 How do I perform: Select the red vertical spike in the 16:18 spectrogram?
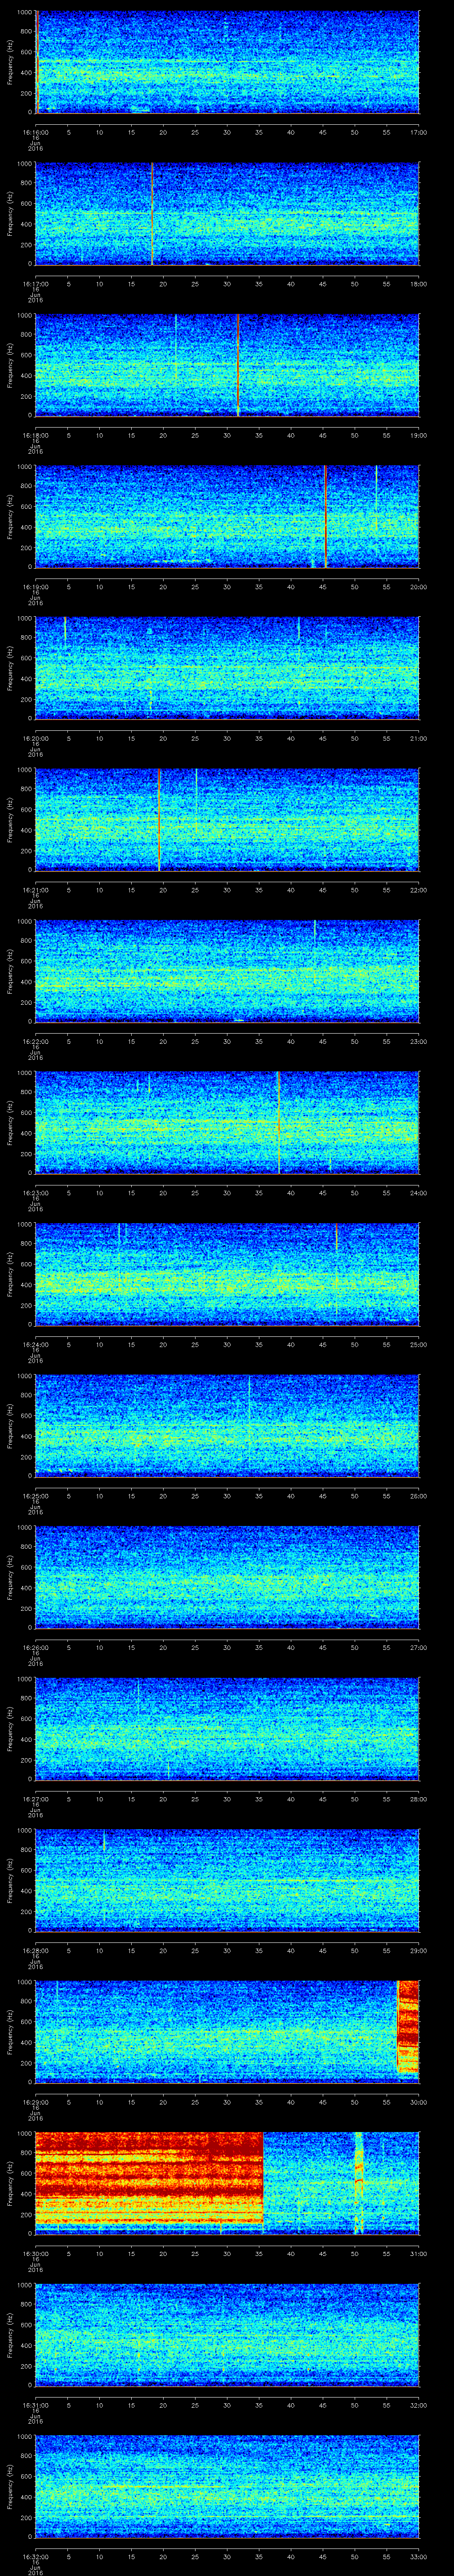tap(239, 365)
